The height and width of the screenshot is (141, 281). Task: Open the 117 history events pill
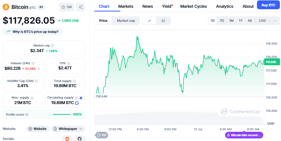click(101, 135)
